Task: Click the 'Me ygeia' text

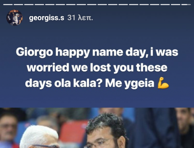Action: [130, 84]
